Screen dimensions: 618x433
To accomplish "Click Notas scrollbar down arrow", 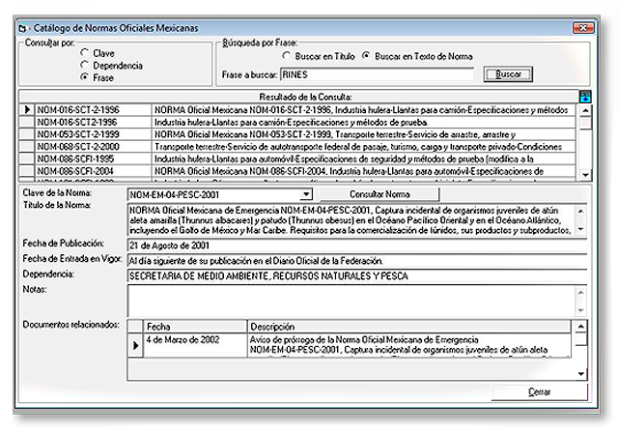I will pyautogui.click(x=580, y=310).
